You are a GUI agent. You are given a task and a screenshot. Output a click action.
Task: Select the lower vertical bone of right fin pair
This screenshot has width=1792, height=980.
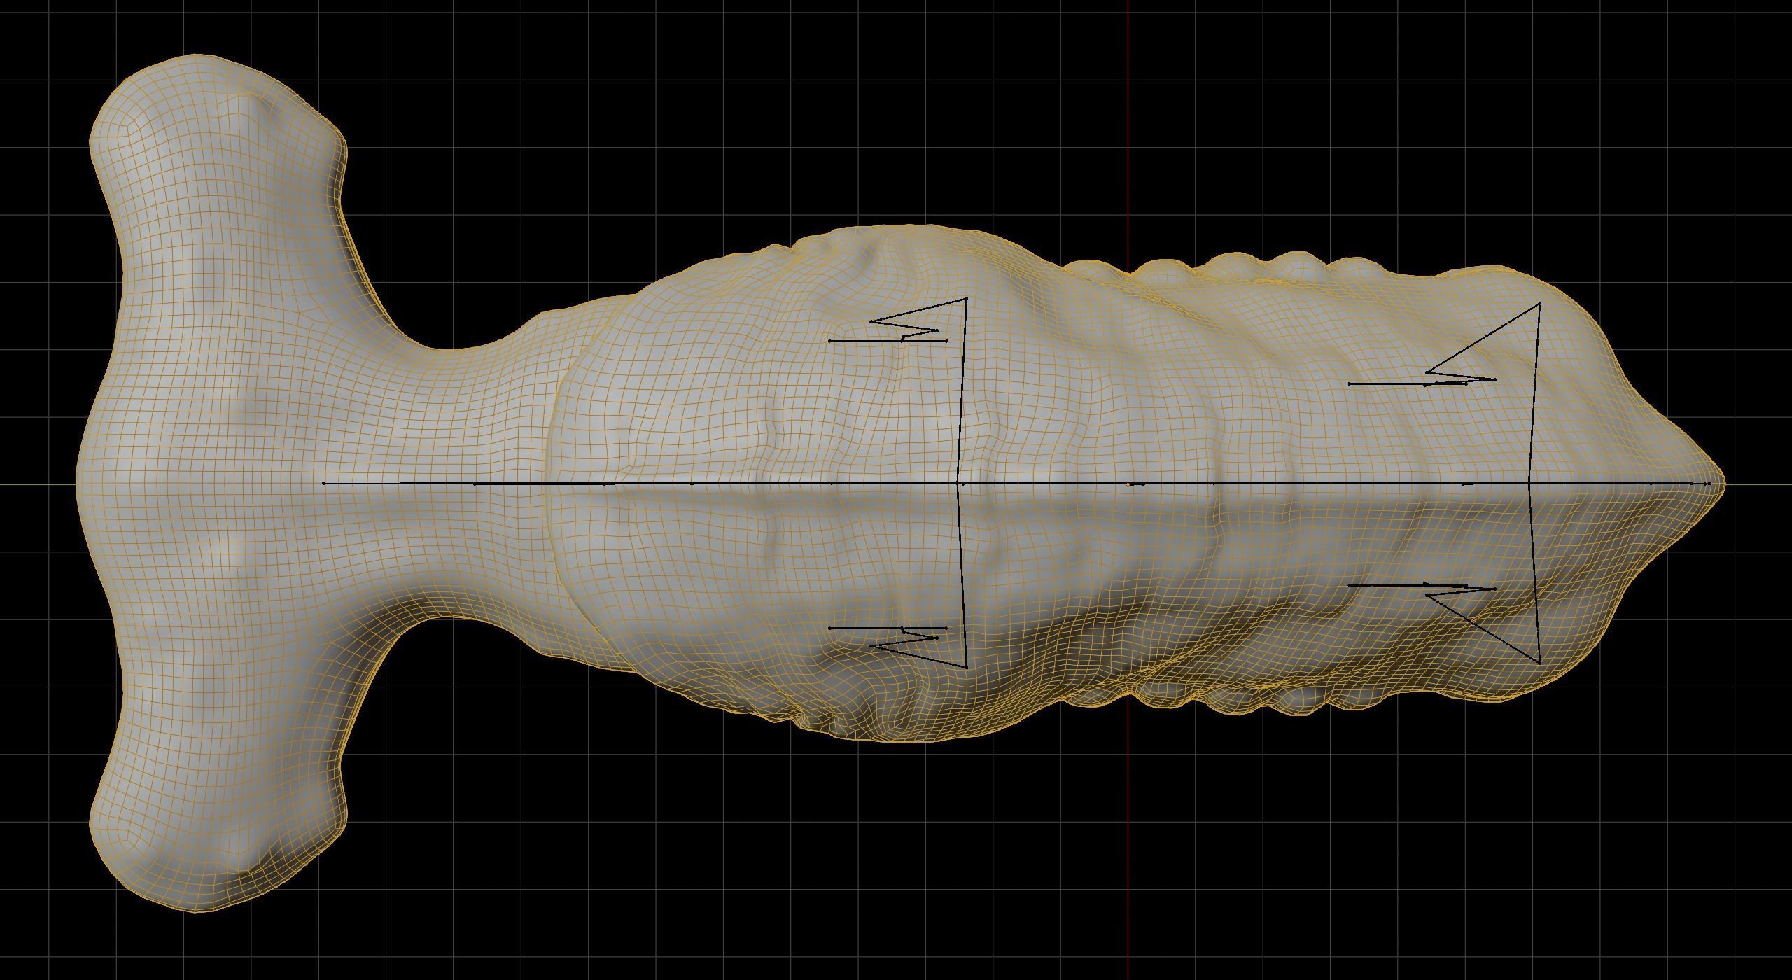point(1534,573)
